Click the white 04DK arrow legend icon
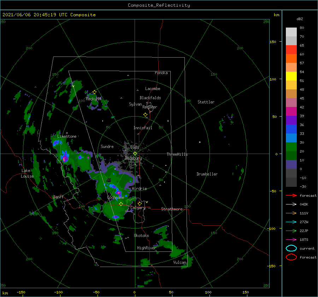The image size is (318, 297). click(x=291, y=204)
